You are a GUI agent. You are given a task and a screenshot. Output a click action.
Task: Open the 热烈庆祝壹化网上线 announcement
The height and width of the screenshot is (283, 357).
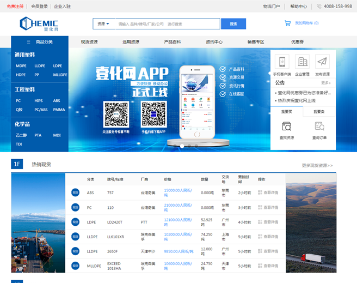297,100
